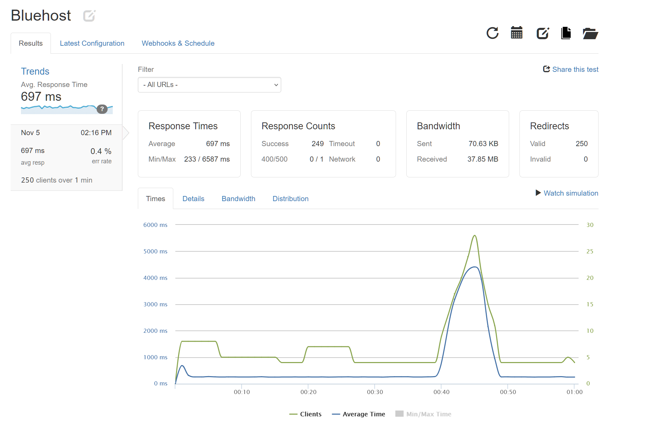Open the Distribution chart tab
Viewport: 658px width, 448px height.
(x=290, y=198)
